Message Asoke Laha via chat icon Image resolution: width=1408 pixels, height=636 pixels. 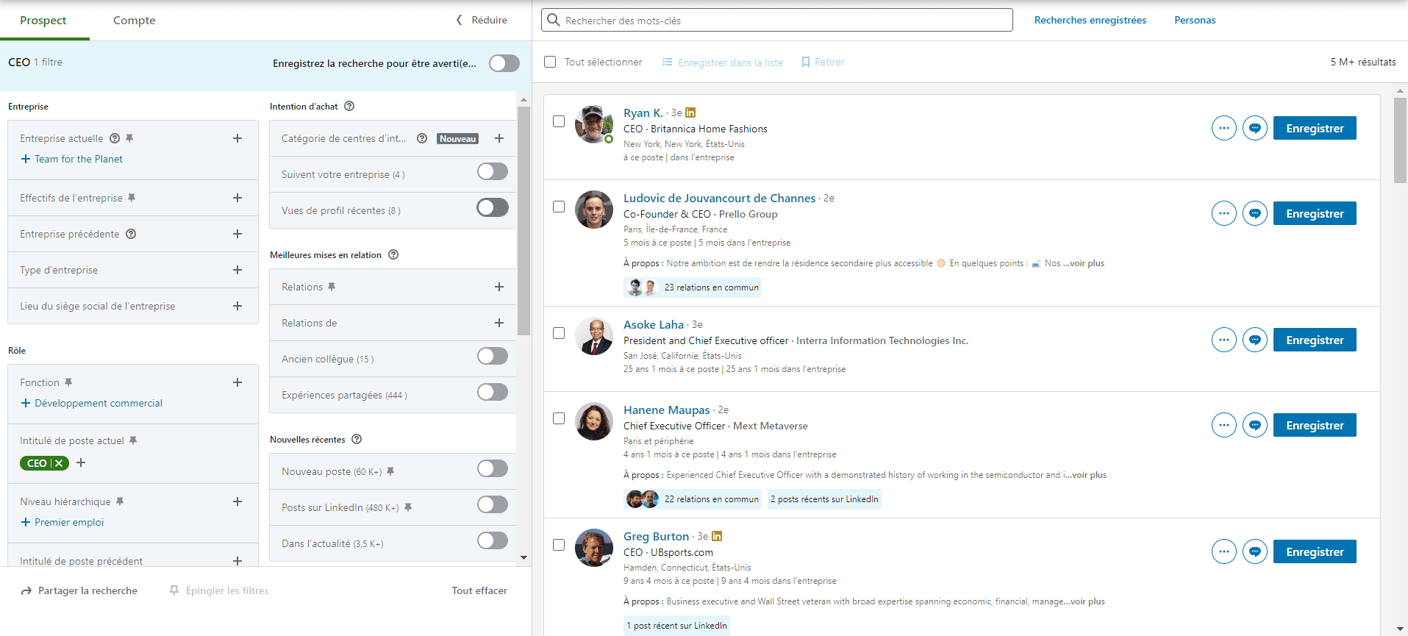click(x=1255, y=340)
